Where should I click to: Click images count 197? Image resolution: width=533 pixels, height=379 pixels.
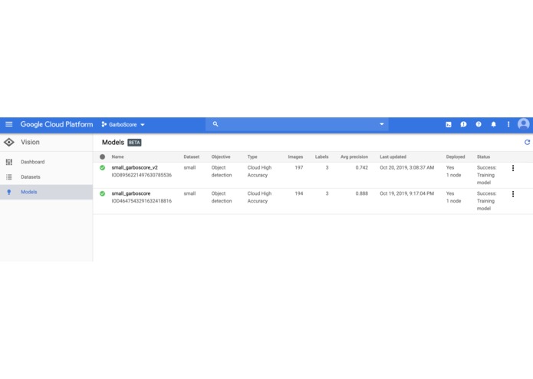click(299, 167)
